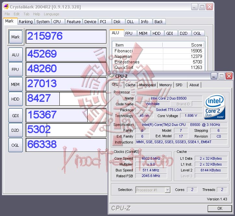This screenshot has width=235, height=216.
Task: Click the processor Name field value
Action: (169, 98)
